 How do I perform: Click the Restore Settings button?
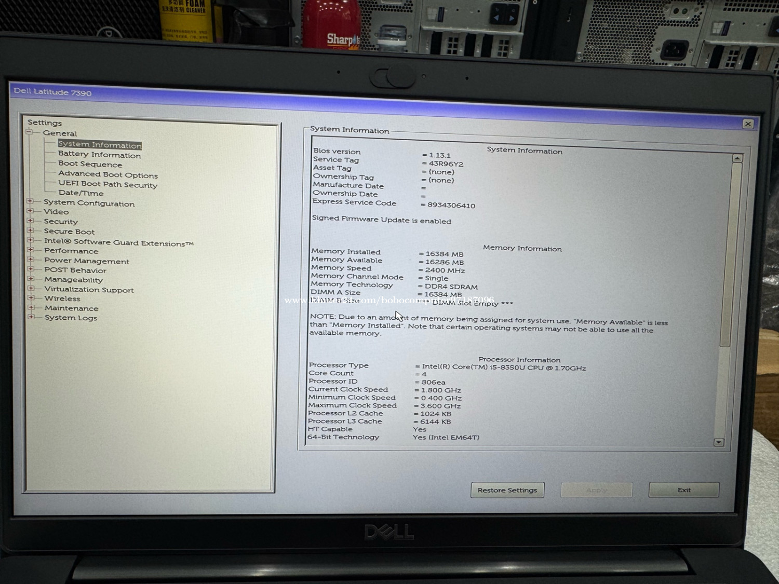click(x=507, y=490)
